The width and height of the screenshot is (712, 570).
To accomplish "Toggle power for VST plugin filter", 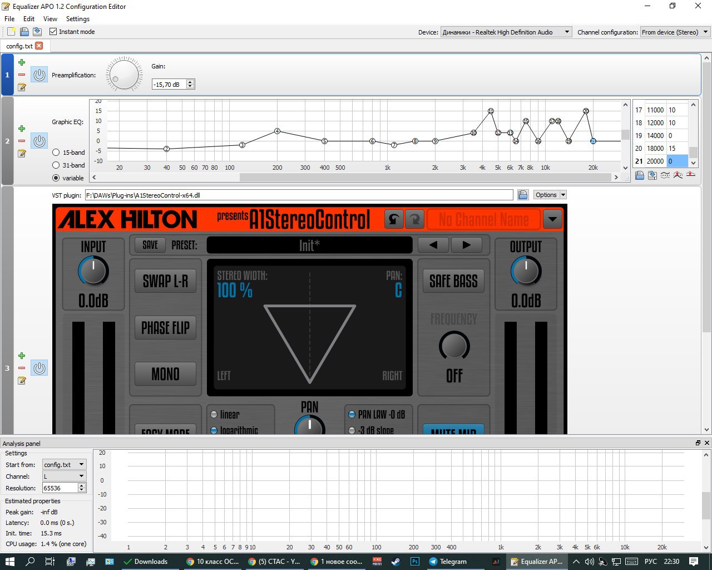I will point(39,368).
